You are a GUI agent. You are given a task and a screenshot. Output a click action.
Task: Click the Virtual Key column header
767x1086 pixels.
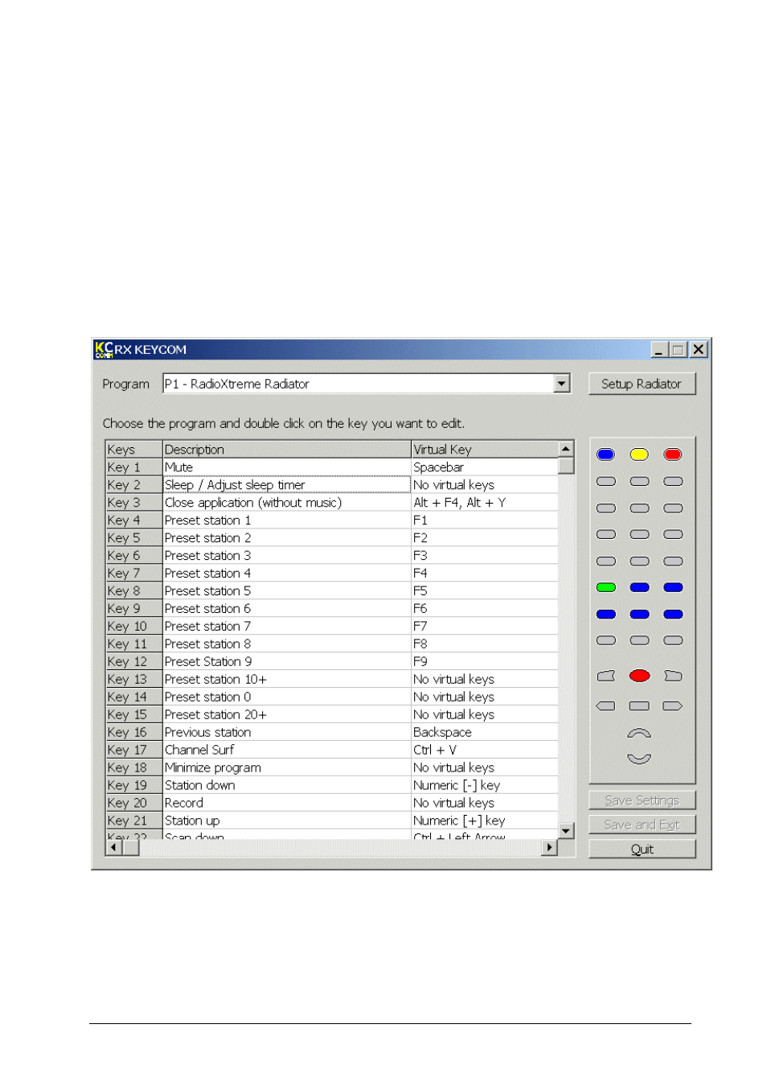point(485,450)
